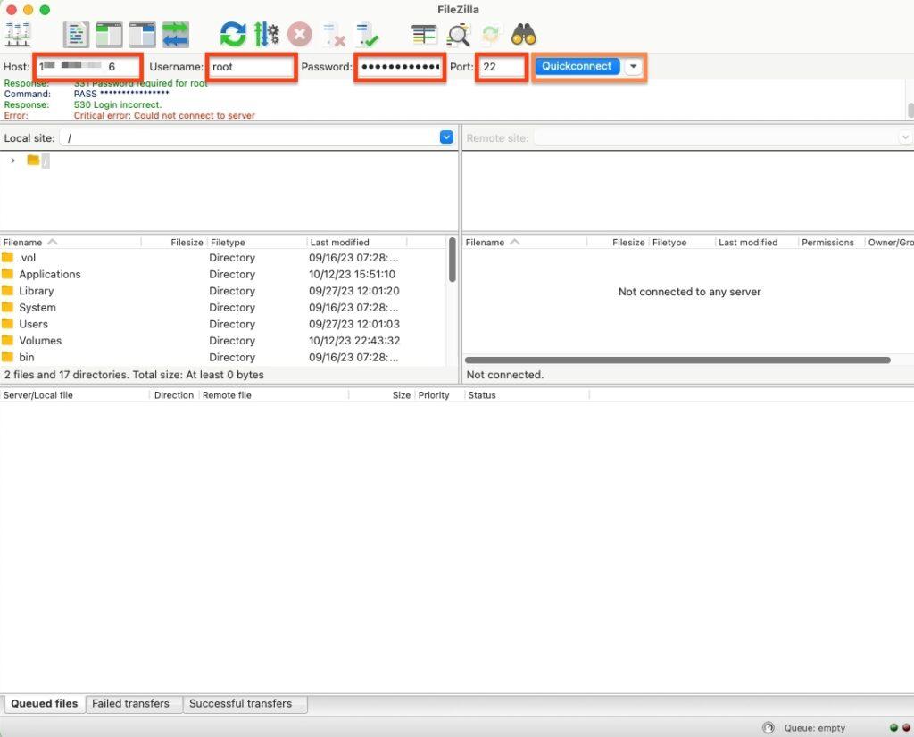Toggle the remote directory tree display

pyautogui.click(x=142, y=35)
